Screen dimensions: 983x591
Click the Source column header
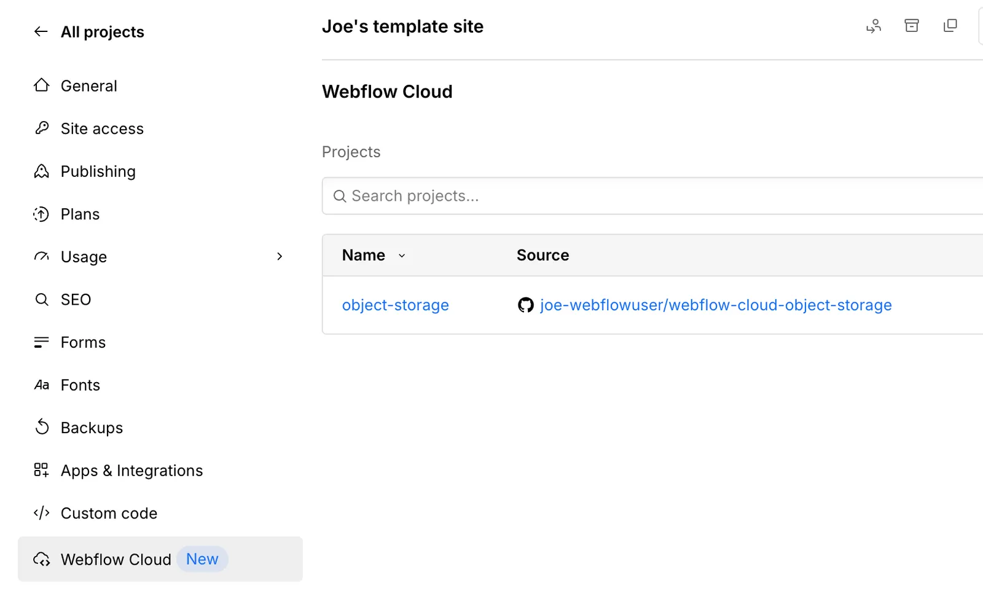[x=542, y=255]
